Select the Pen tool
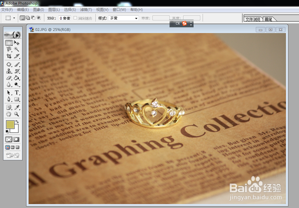Viewport: 299px width, 208px height. (x=9, y=99)
